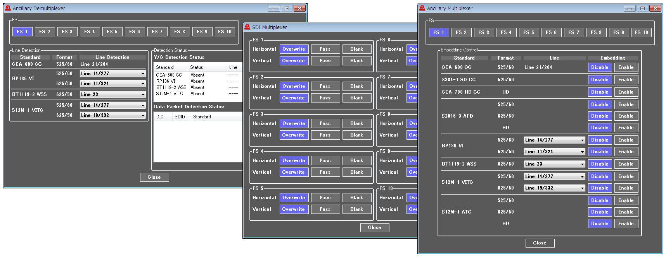The image size is (666, 258).
Task: Minimize the Ancillary Multiplexer window
Action: pyautogui.click(x=630, y=8)
